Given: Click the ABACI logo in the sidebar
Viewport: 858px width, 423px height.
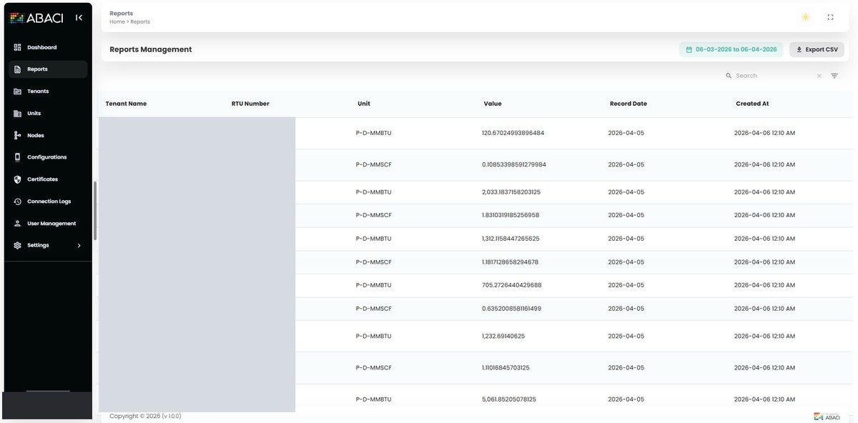Looking at the screenshot, I should tap(36, 18).
